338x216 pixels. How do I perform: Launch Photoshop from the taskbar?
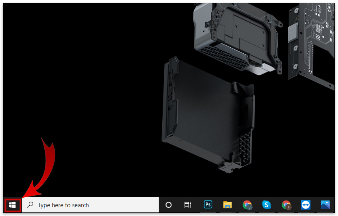pos(208,204)
